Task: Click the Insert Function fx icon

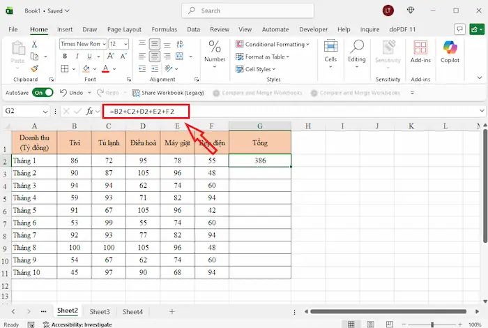Action: [x=91, y=112]
